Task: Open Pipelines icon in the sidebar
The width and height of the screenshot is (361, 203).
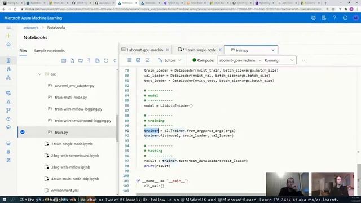Action: (x=8, y=111)
